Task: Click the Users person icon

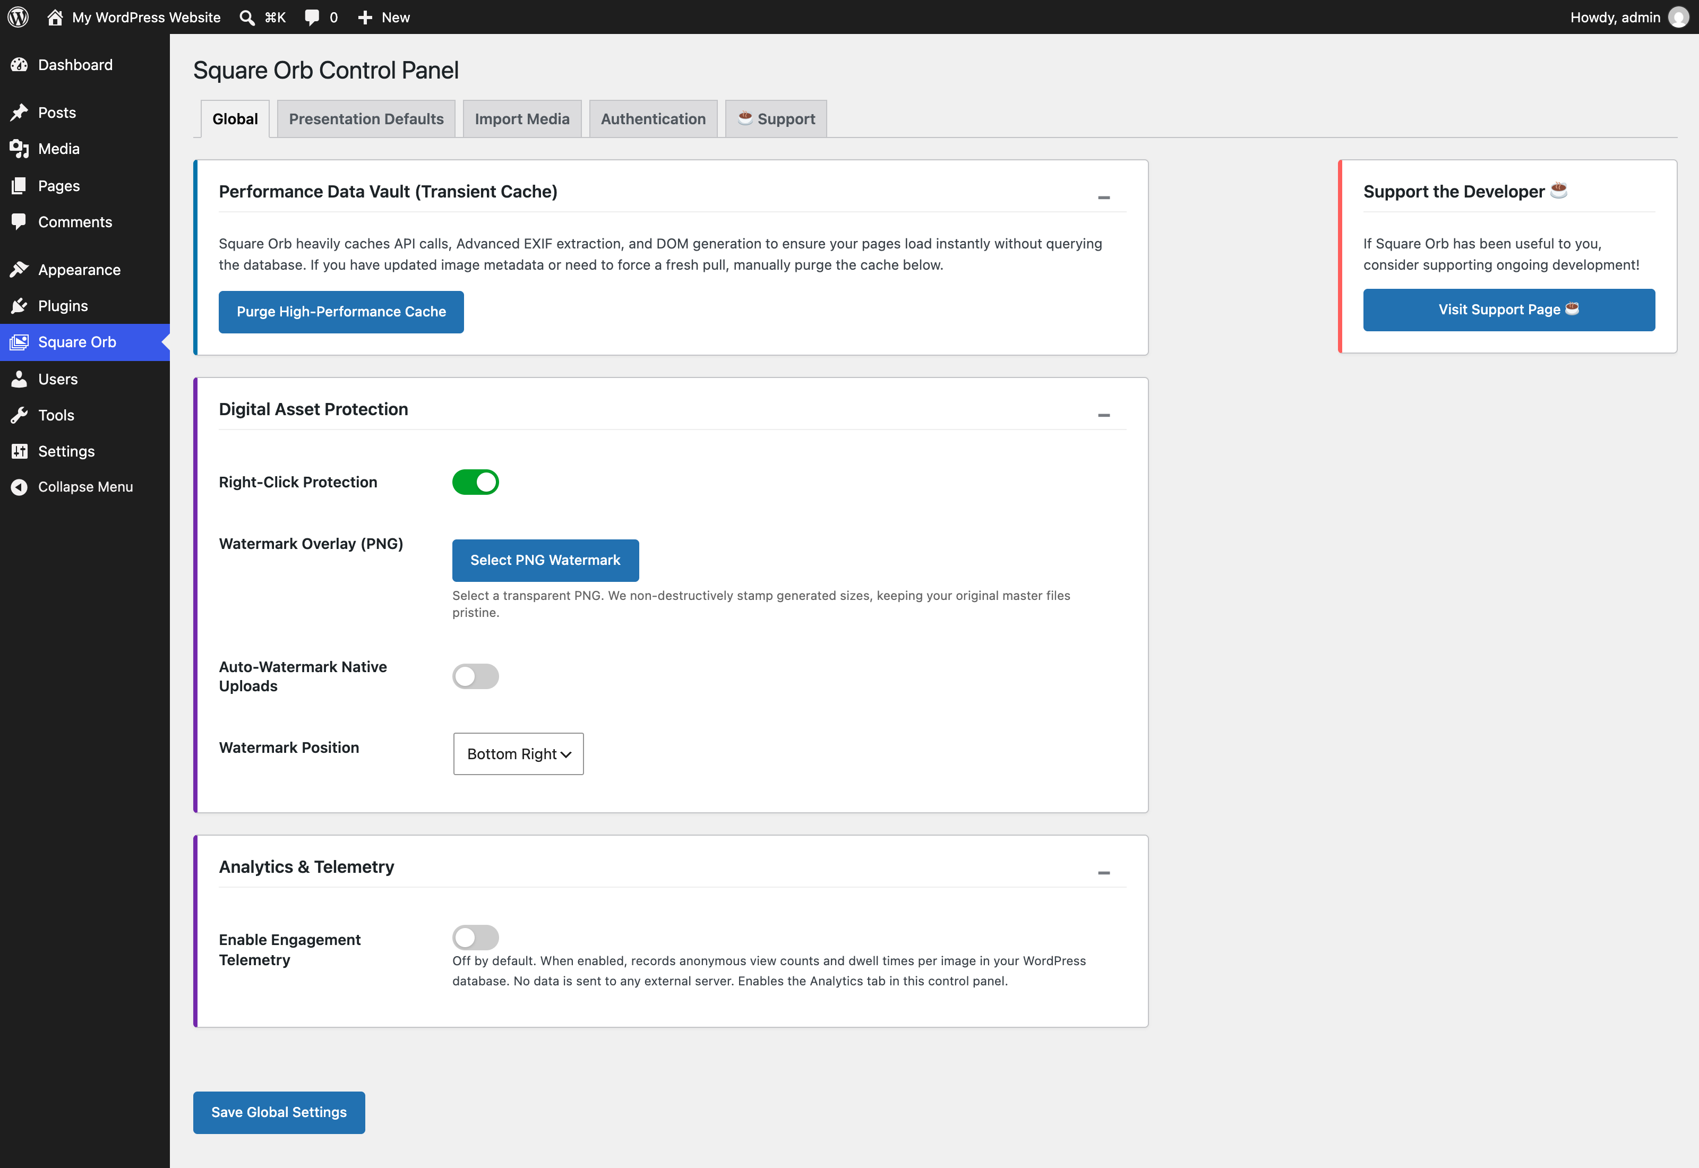Action: (19, 379)
